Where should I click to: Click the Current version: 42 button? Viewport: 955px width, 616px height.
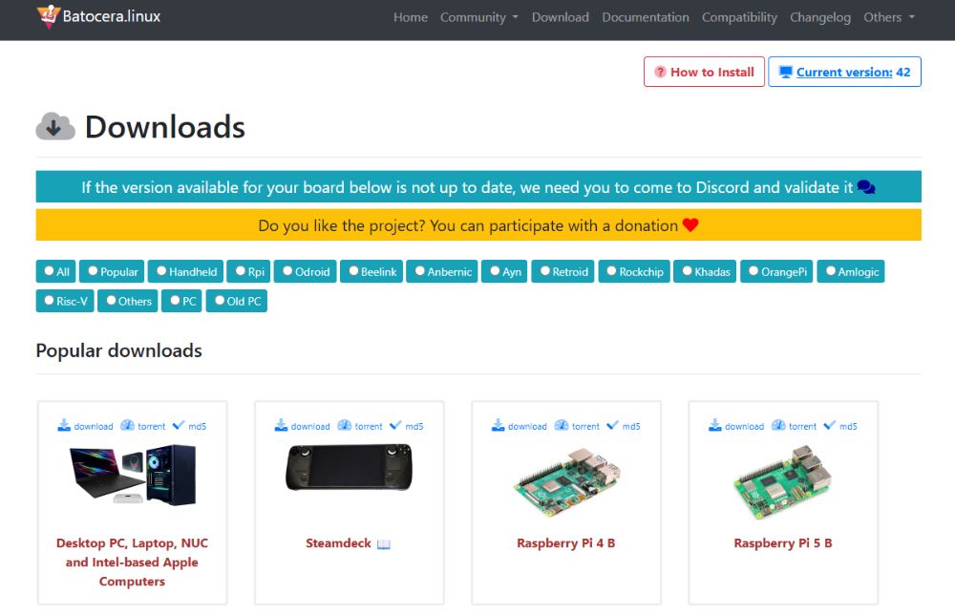[x=844, y=72]
